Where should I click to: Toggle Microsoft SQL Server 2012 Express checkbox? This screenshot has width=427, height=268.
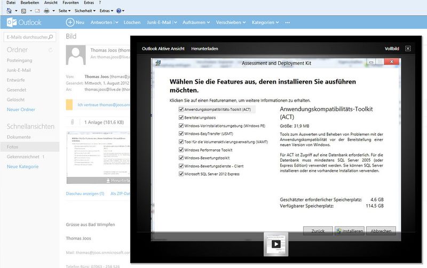181,174
